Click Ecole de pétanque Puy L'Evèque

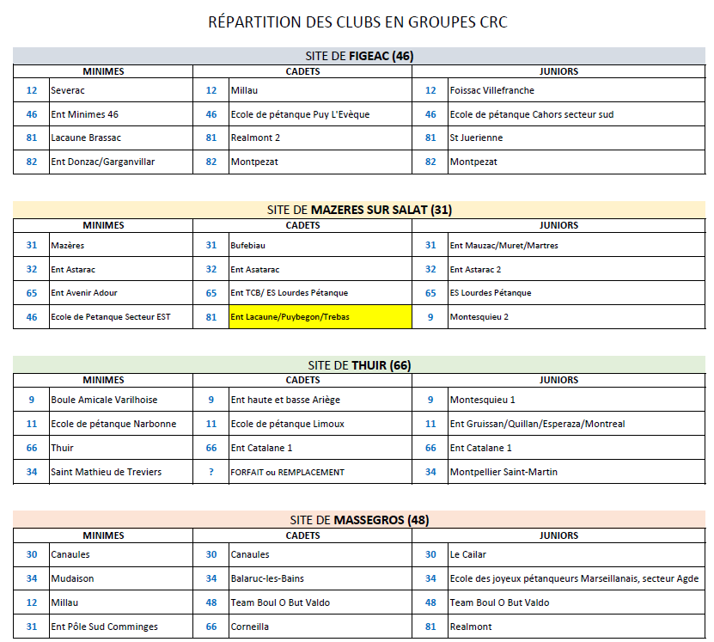pyautogui.click(x=320, y=114)
